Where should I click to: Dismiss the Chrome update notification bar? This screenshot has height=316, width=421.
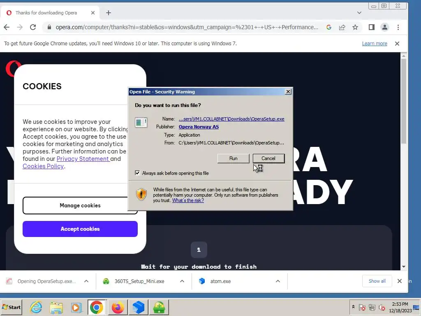click(x=397, y=44)
